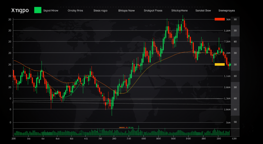Select the Steos ropo tab
Screen dimensions: 263x144
100,11
